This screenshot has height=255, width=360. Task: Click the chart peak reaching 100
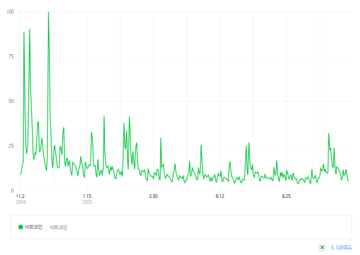(49, 12)
